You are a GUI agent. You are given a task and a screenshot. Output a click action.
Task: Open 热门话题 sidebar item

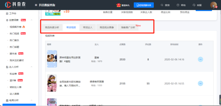pyautogui.click(x=14, y=47)
